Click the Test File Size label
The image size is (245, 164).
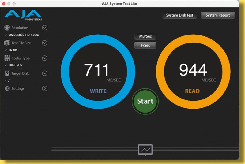(21, 43)
